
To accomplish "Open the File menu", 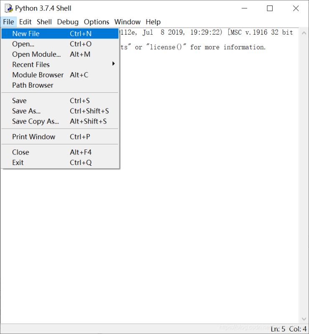I will tap(8, 22).
